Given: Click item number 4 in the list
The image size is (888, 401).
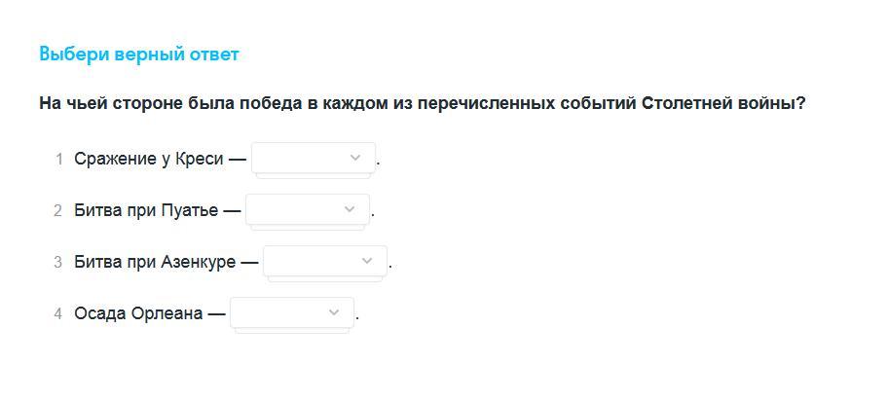Looking at the screenshot, I should 58,313.
